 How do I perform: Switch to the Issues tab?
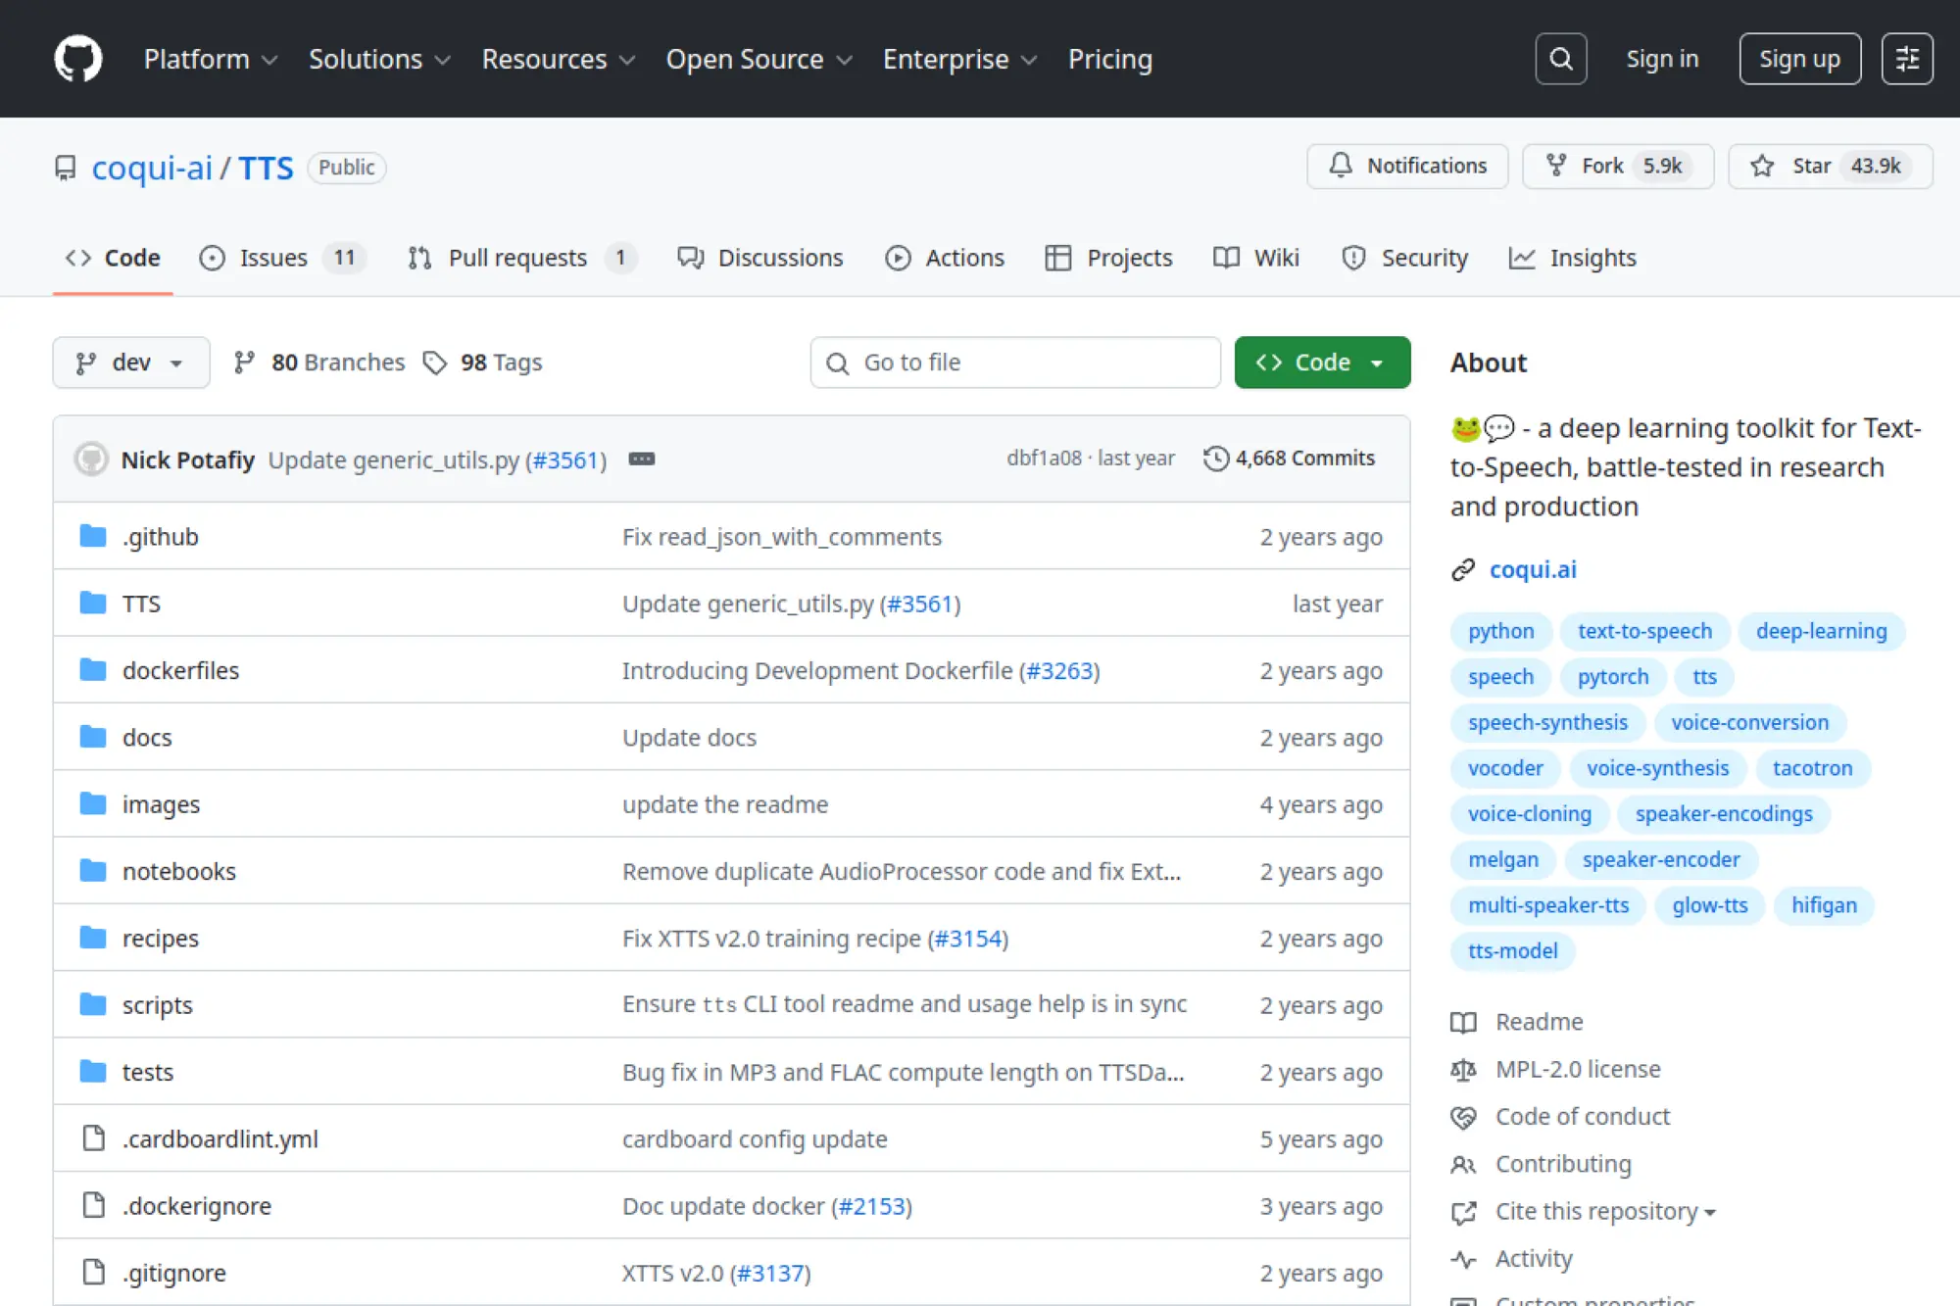[x=272, y=258]
